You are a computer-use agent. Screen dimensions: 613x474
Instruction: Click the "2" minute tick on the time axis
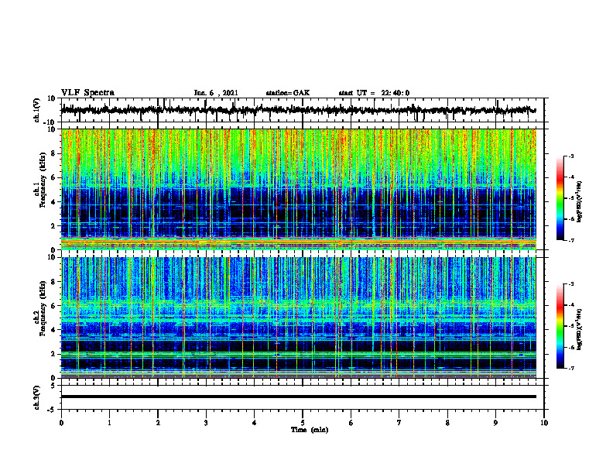pos(158,423)
